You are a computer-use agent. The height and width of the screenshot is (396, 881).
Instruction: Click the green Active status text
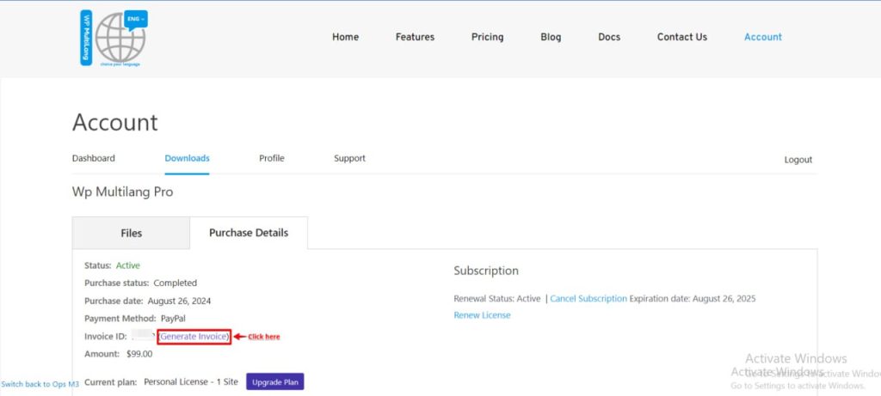click(x=128, y=265)
